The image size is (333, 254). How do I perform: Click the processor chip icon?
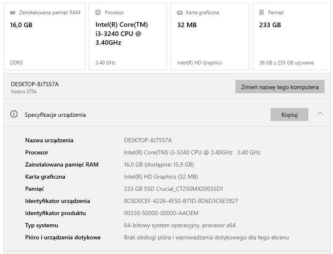[98, 13]
